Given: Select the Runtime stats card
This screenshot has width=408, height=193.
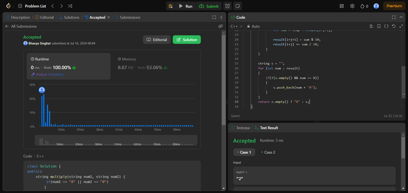Looking at the screenshot, I should tap(69, 66).
